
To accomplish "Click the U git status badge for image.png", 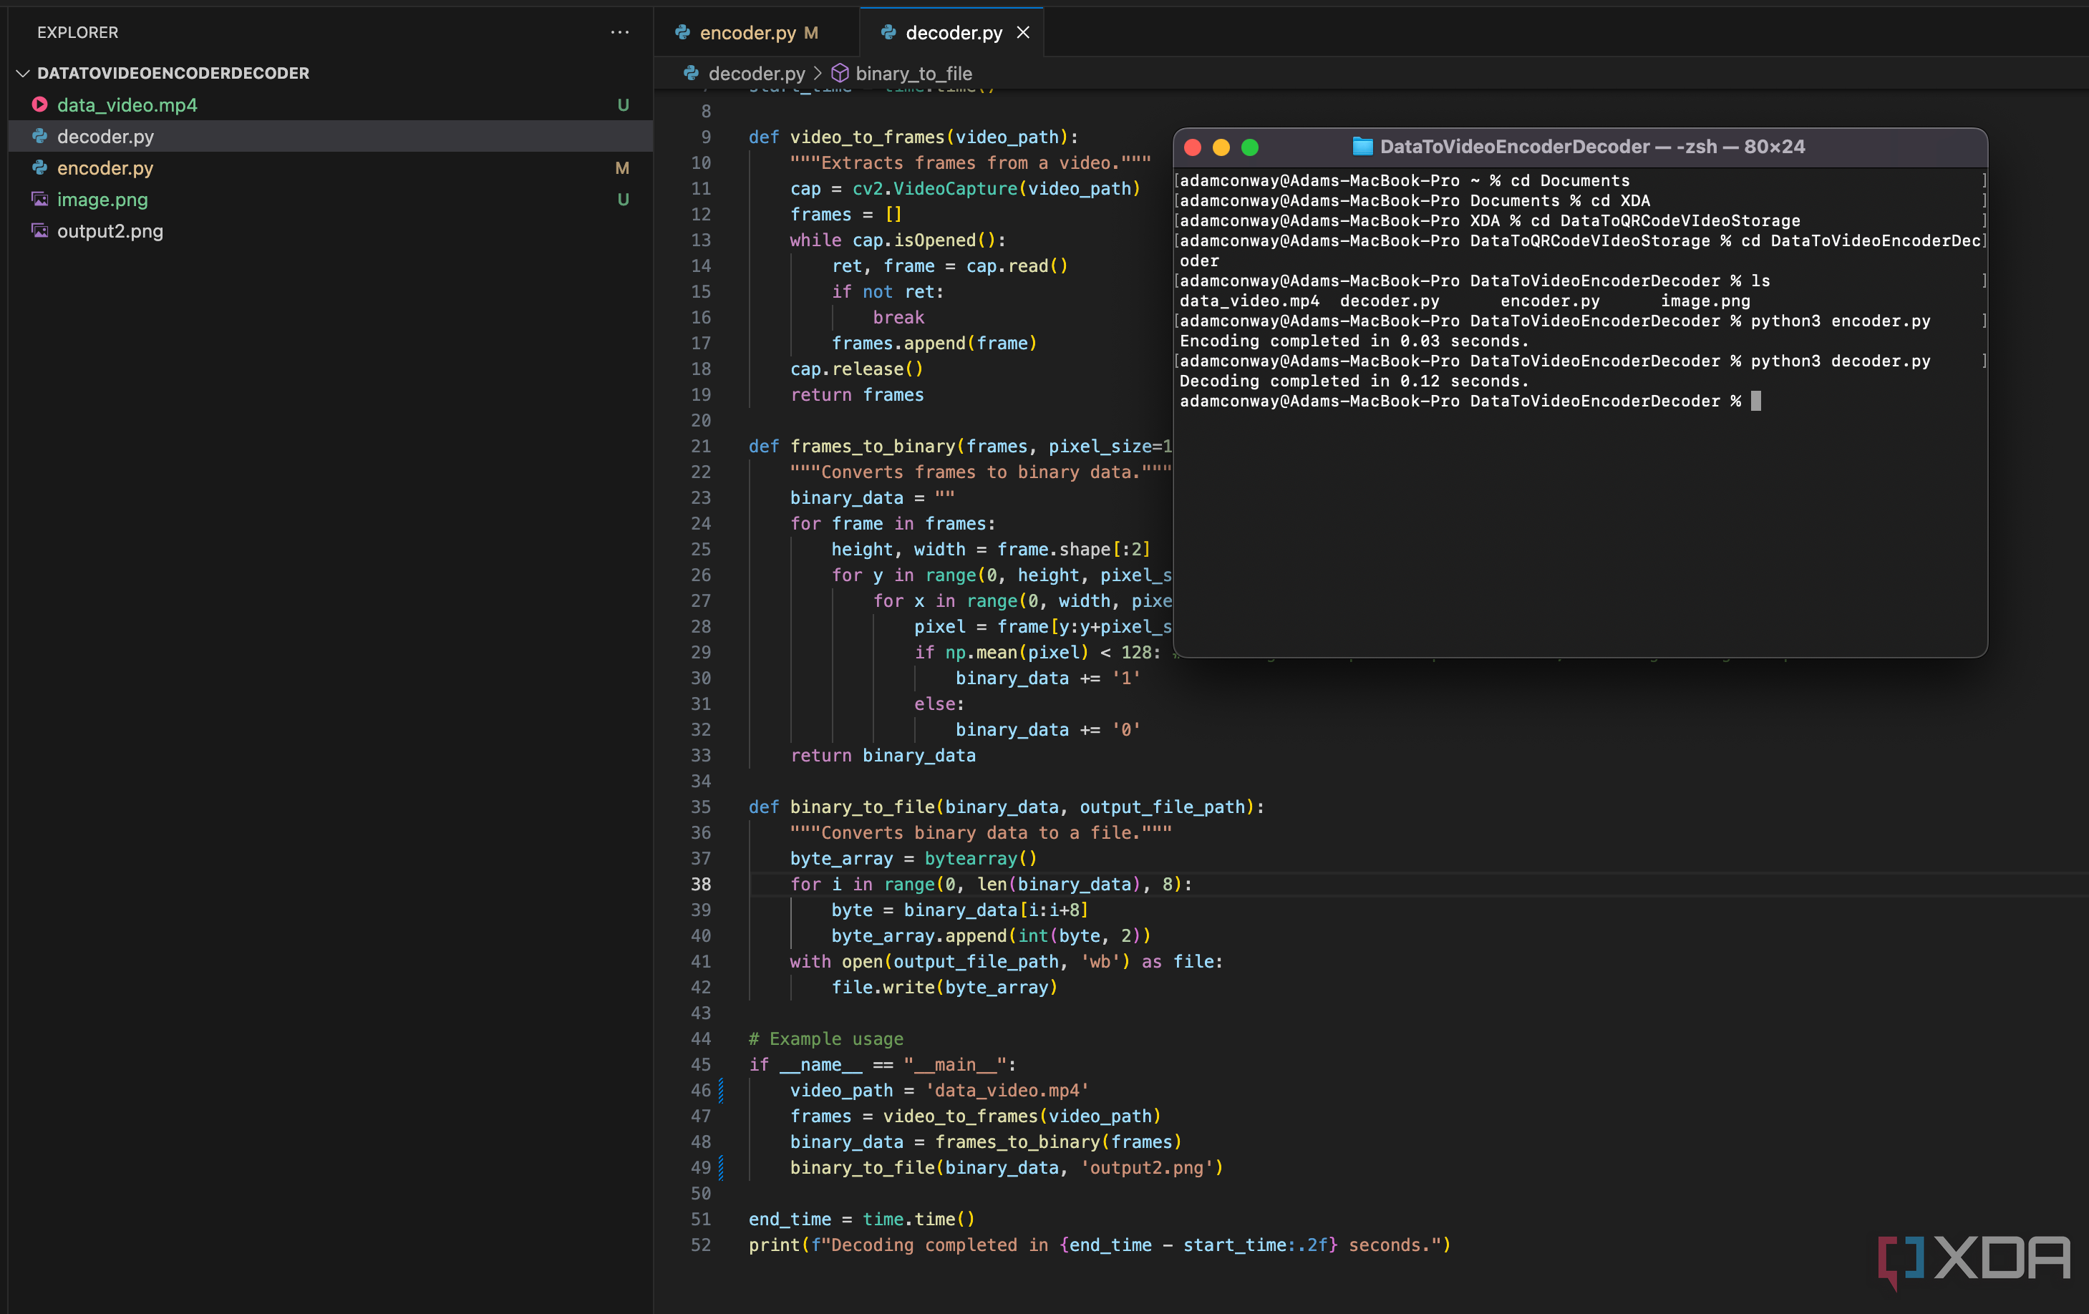I will tap(623, 200).
